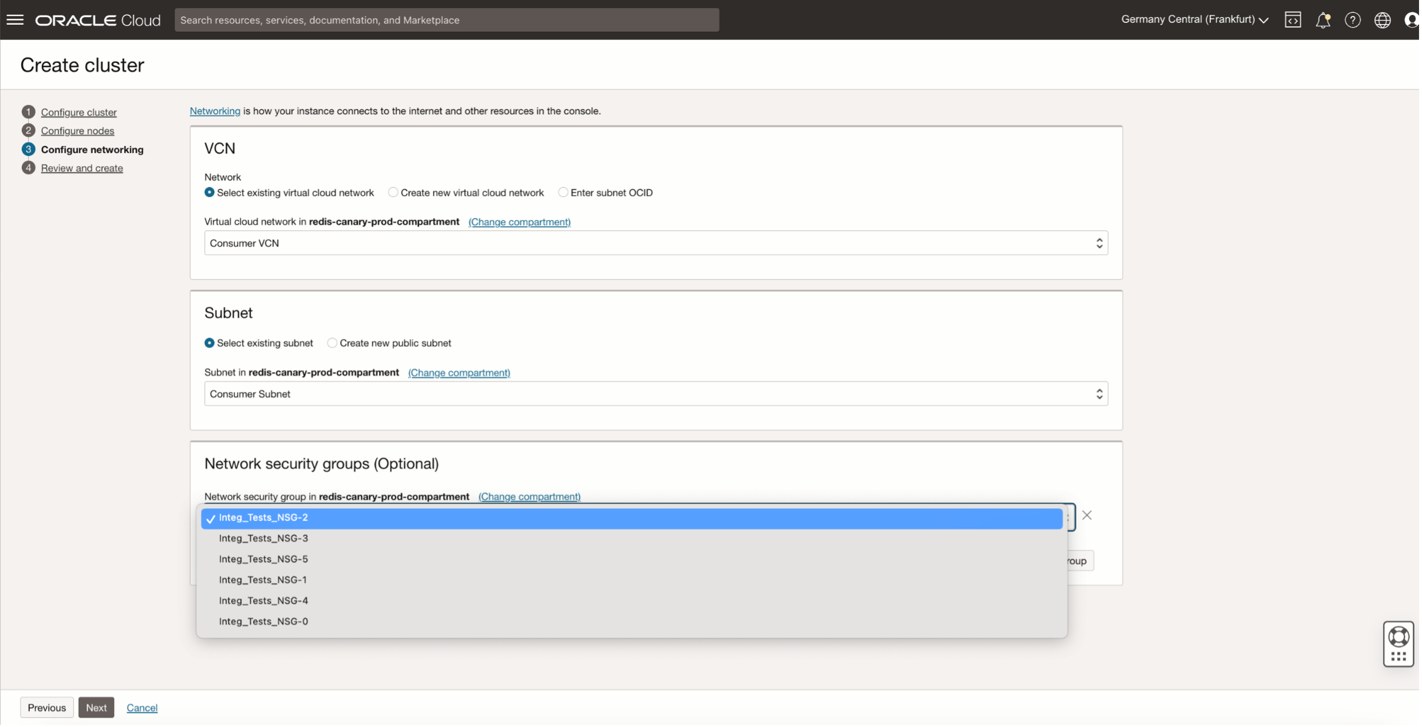Choose Integ_Tests_NSG-3 from the list
Image resolution: width=1422 pixels, height=727 pixels.
tap(263, 538)
